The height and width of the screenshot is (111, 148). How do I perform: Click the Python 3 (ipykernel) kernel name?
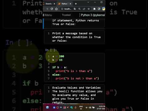[93, 15]
